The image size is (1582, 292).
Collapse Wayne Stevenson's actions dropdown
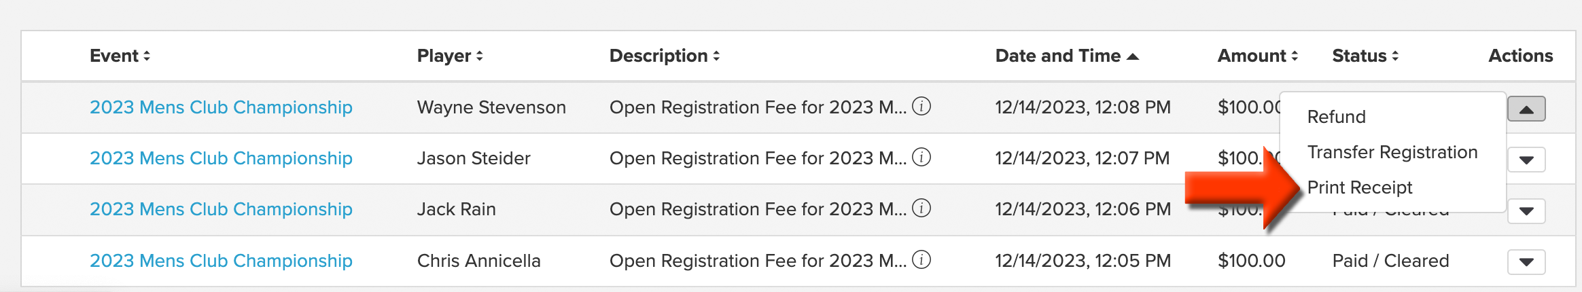[x=1526, y=109]
